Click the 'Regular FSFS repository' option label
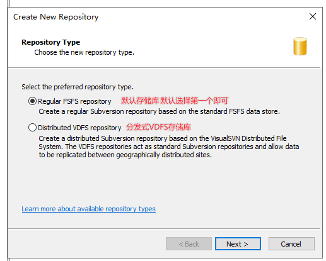326x261 pixels. pos(74,101)
